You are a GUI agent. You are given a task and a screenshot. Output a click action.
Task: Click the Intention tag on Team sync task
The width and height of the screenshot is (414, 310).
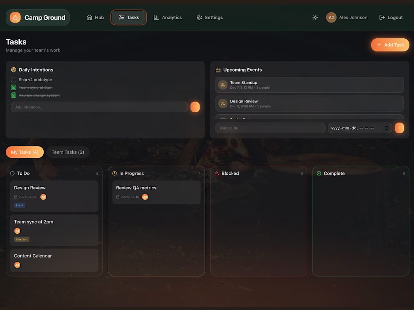point(22,239)
